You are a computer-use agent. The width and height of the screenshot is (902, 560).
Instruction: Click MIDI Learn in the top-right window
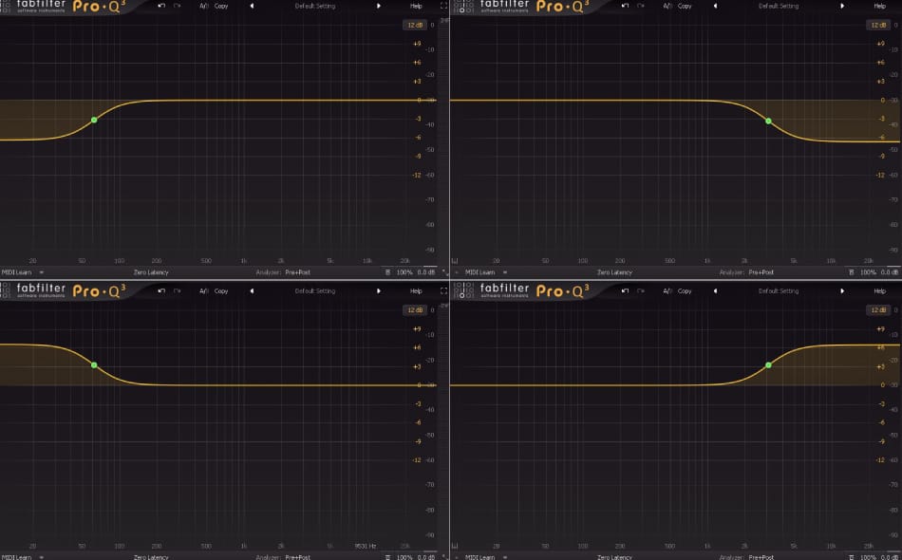(480, 272)
